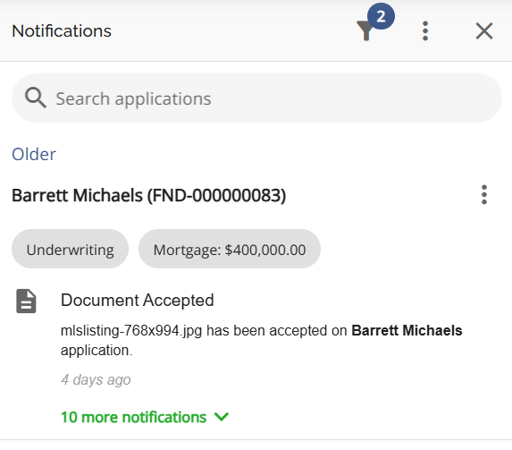Open the Notifications header three-dot menu
Screen dimensions: 512x450
point(425,31)
